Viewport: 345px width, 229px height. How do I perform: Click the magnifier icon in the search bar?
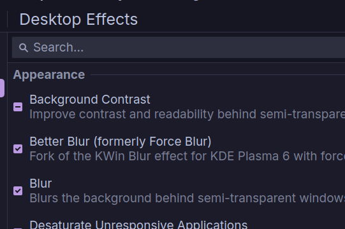coord(24,48)
